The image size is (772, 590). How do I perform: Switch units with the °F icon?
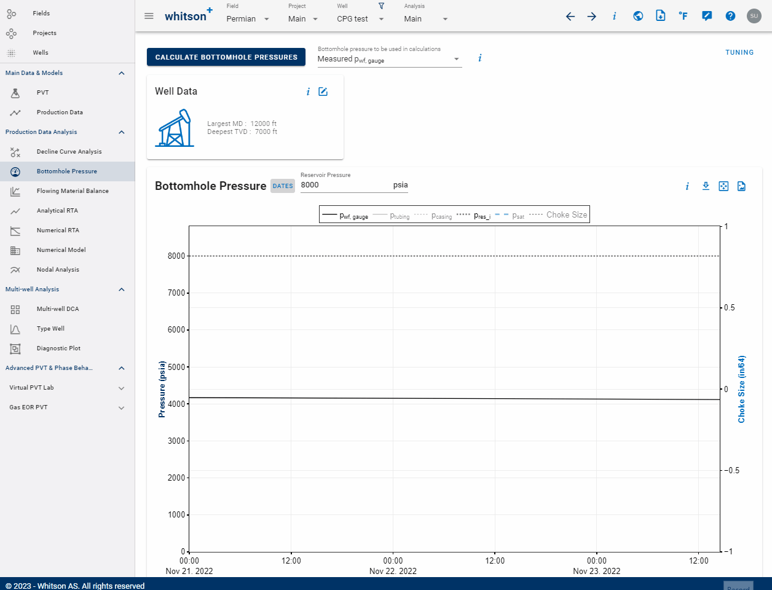click(683, 16)
